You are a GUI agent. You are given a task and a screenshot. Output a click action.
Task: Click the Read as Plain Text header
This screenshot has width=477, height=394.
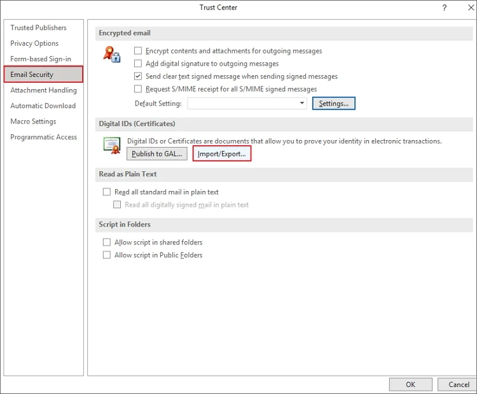click(284, 174)
